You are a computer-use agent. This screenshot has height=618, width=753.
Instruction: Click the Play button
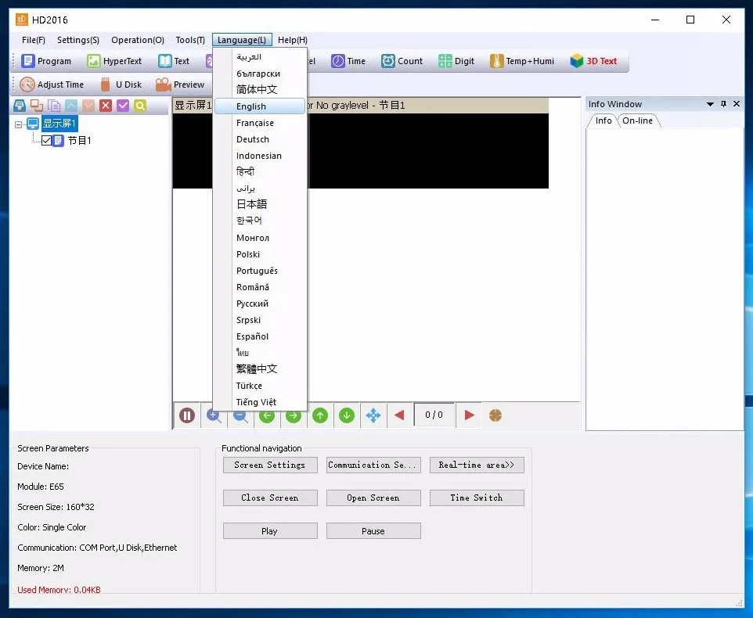coord(270,531)
